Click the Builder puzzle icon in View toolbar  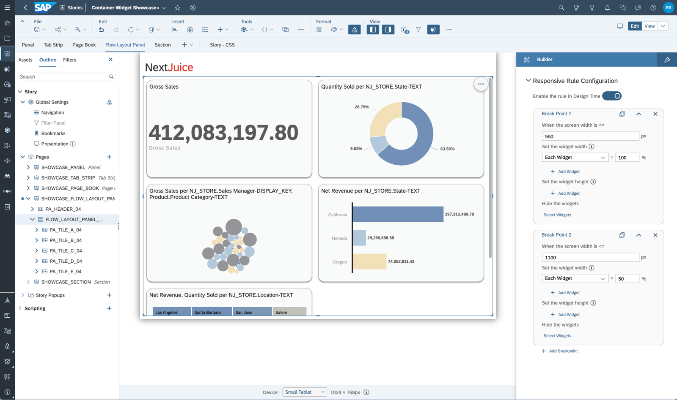433,30
